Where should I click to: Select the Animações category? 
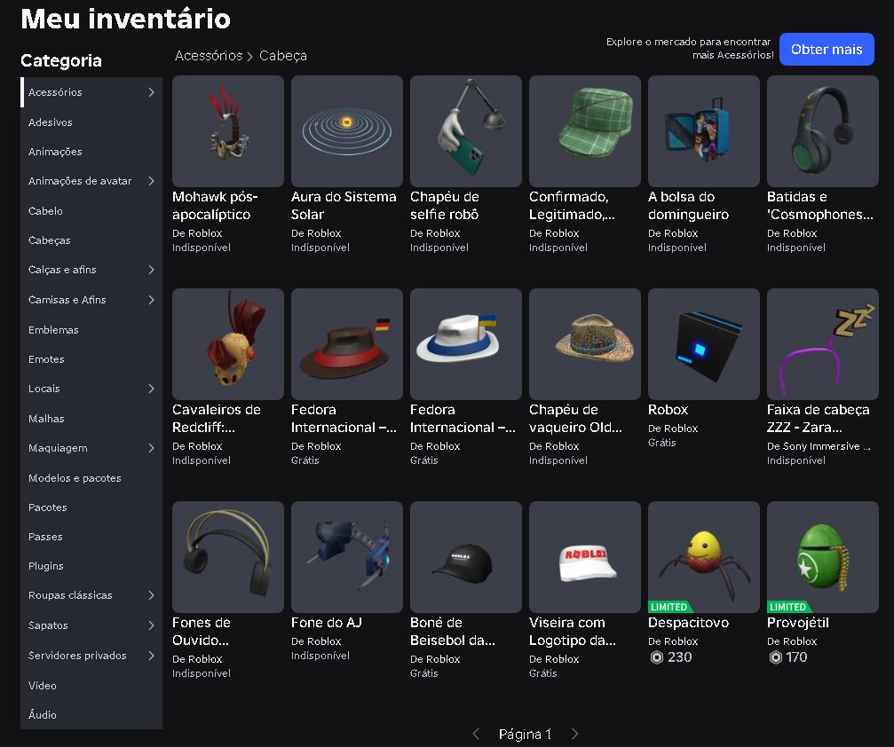pos(91,152)
